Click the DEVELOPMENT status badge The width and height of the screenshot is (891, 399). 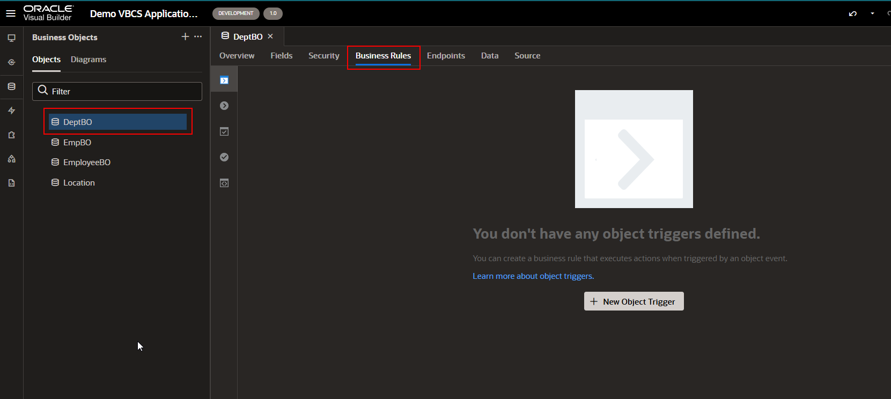tap(236, 13)
